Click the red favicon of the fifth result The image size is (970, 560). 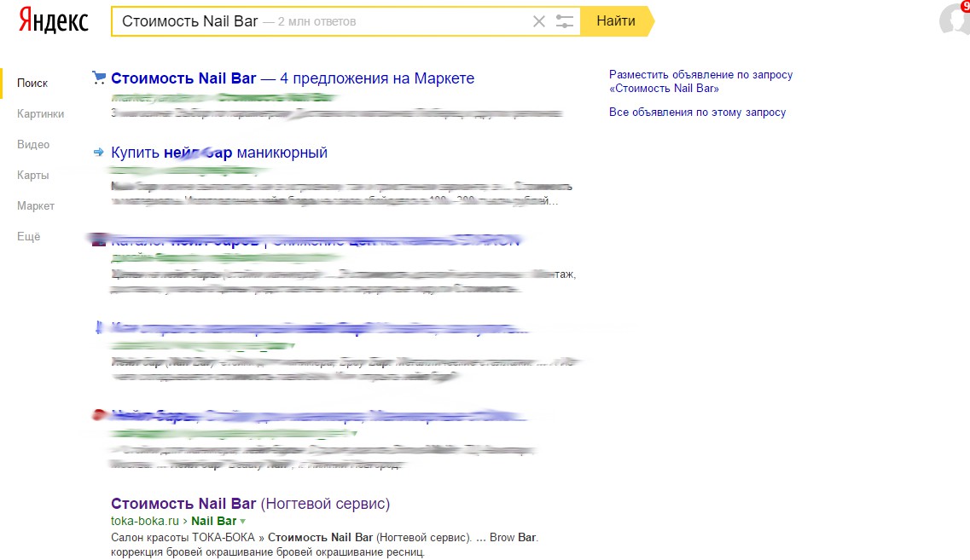tap(98, 415)
